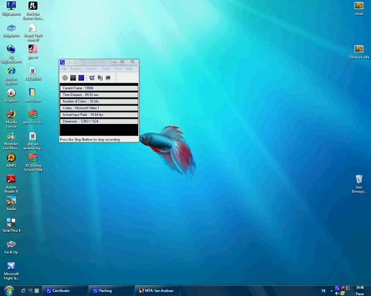Screen dimensions: 371x296
Task: Click the last toolbar icon in CamStudio
Action: click(108, 78)
